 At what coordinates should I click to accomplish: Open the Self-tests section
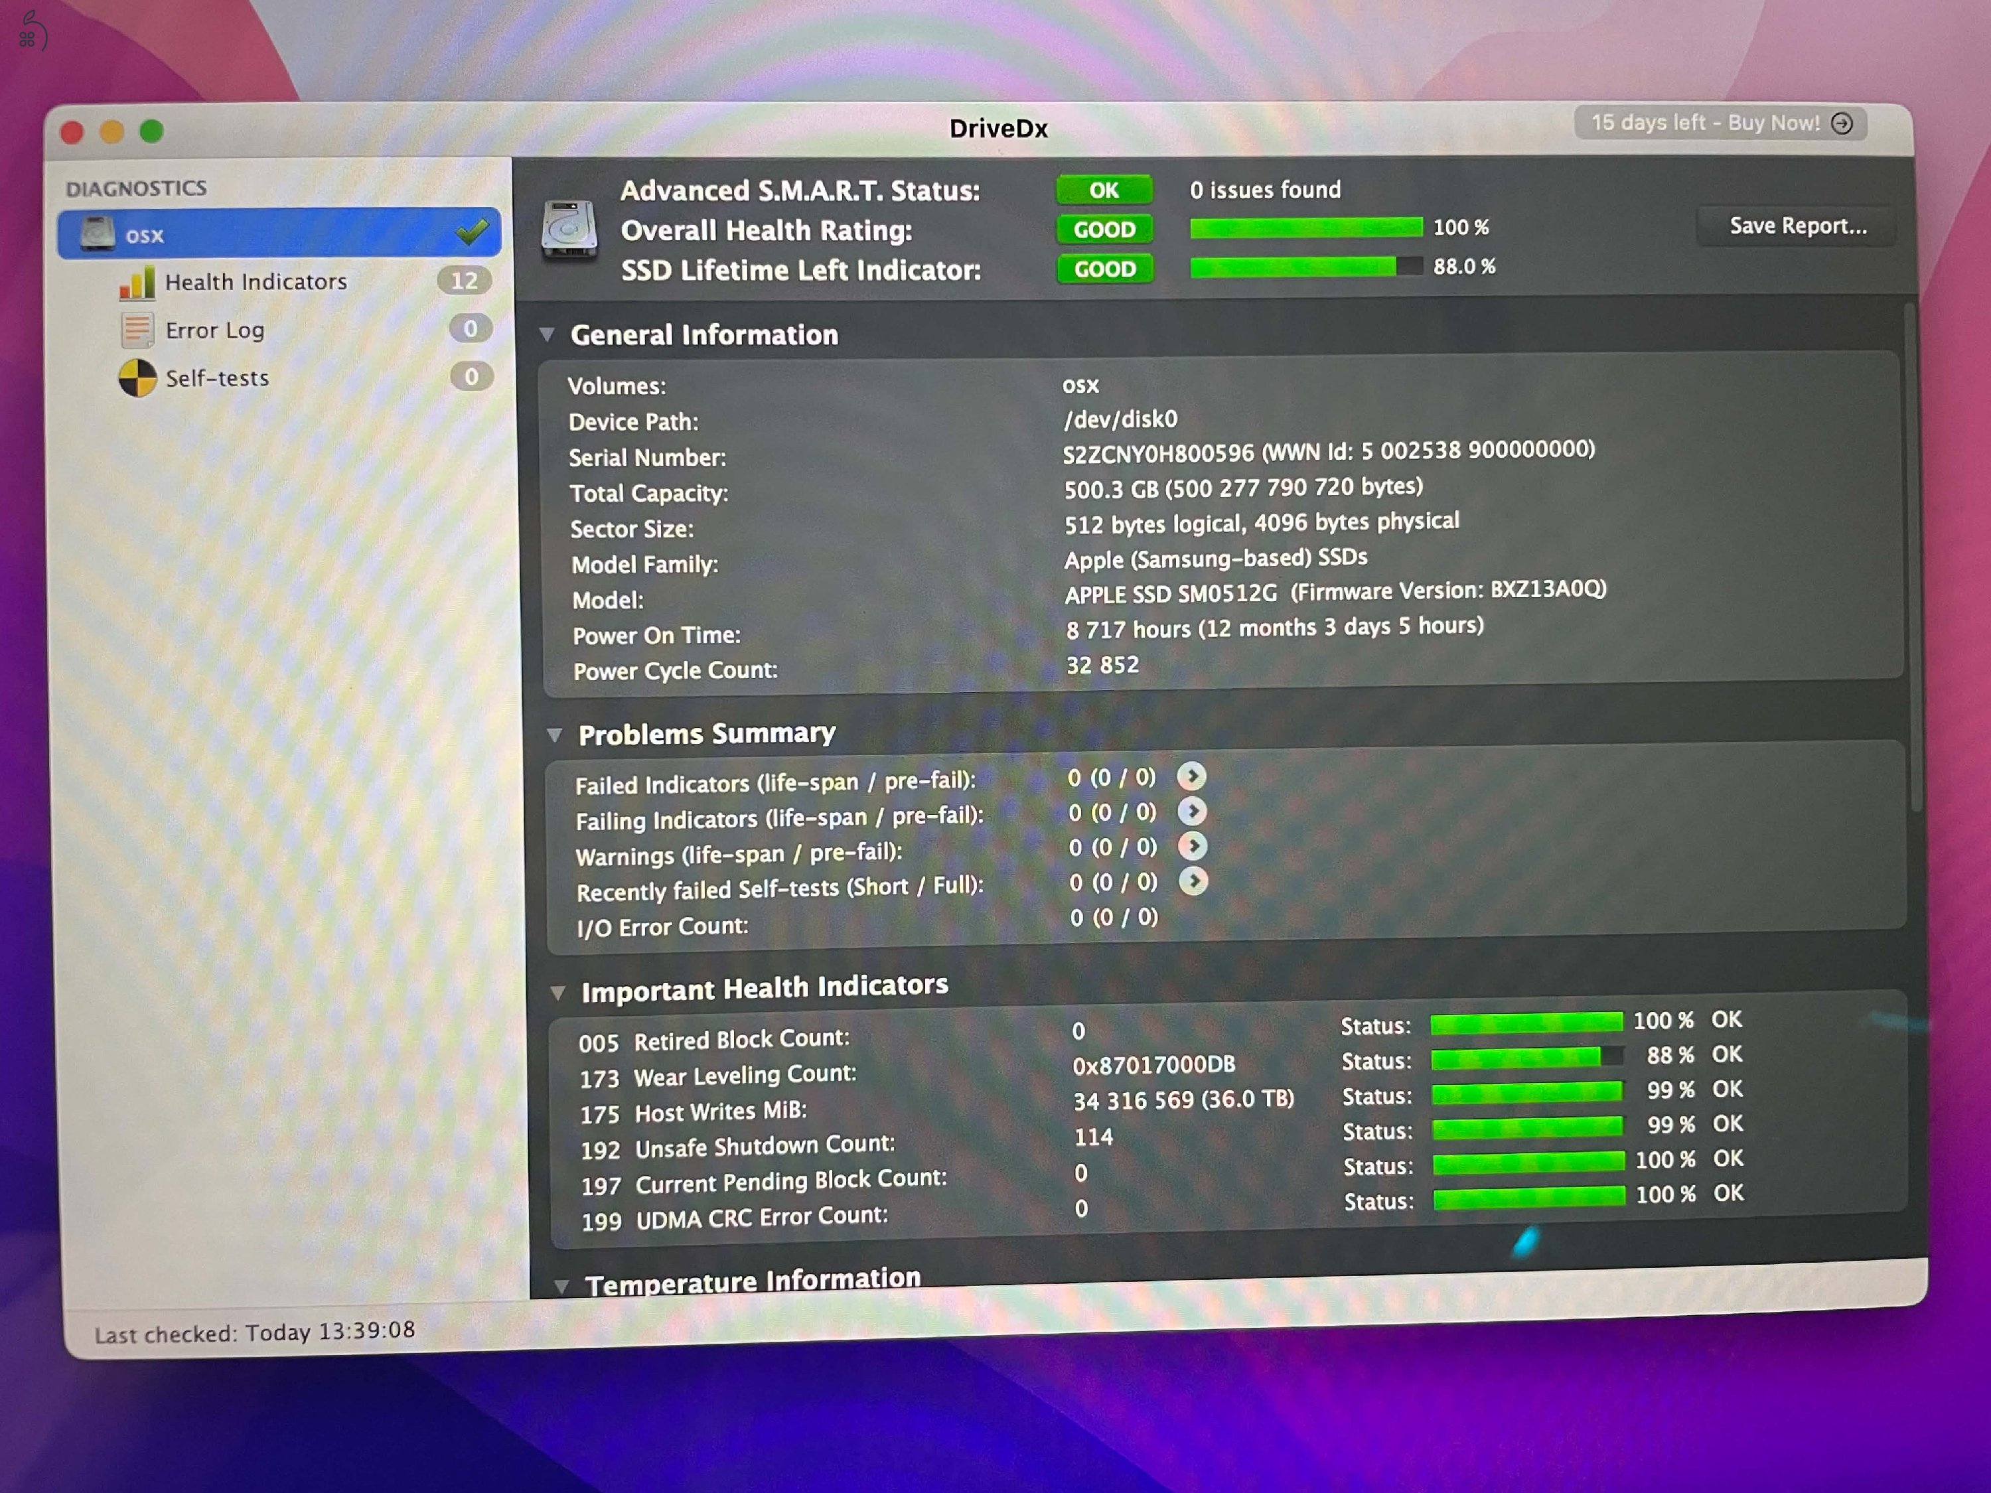[x=217, y=378]
